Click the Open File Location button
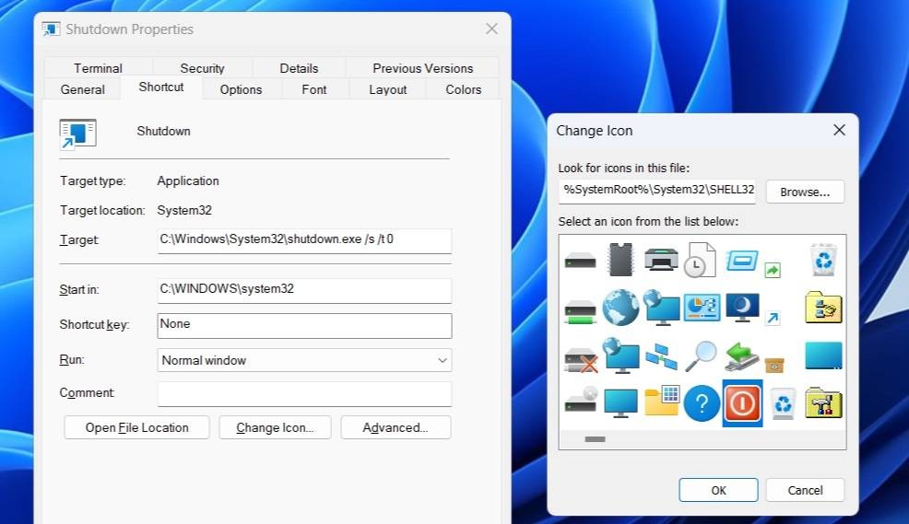Screen dimensions: 909x524 (136, 427)
